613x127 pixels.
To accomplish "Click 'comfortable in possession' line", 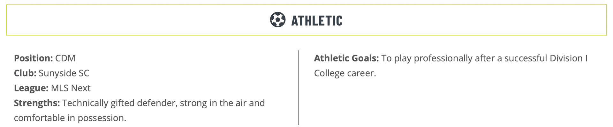I will pyautogui.click(x=70, y=118).
